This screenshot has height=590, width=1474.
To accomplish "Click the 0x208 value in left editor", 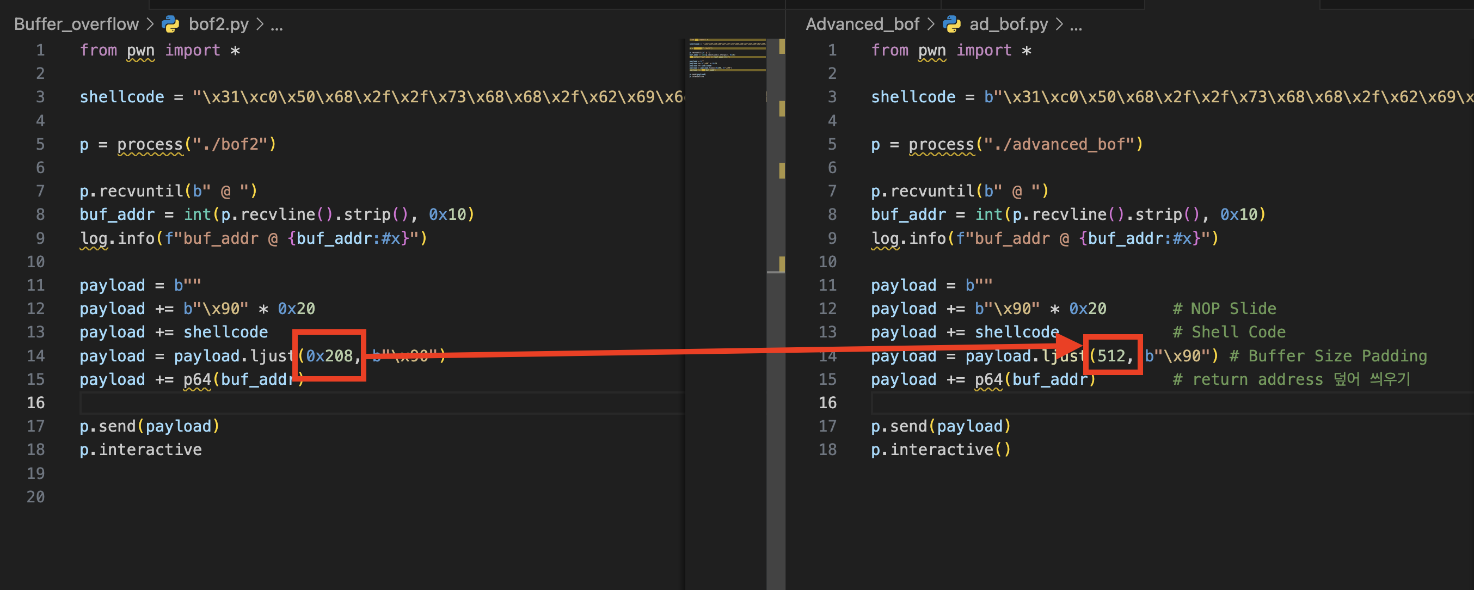I will coord(330,356).
